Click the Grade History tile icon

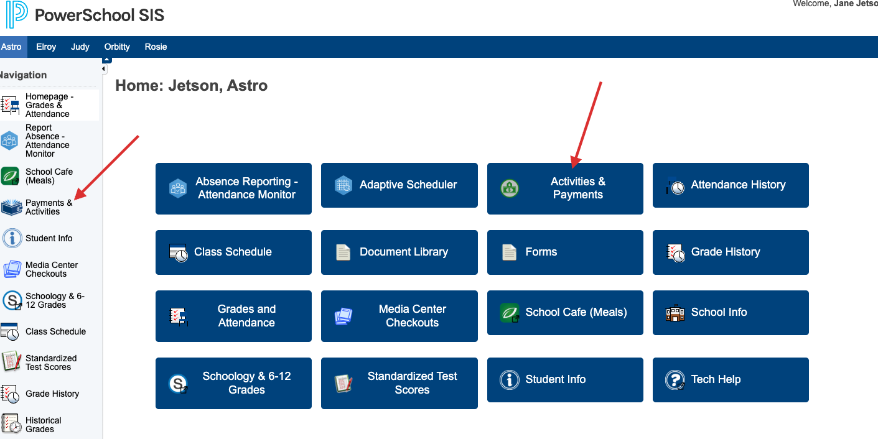(x=676, y=252)
